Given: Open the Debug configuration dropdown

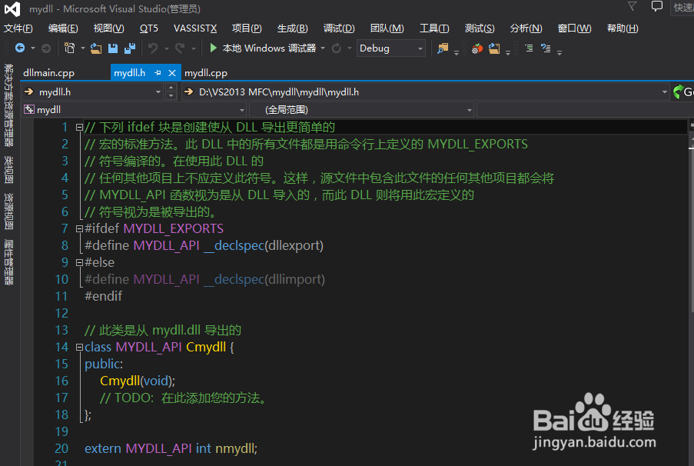Looking at the screenshot, I should [420, 48].
